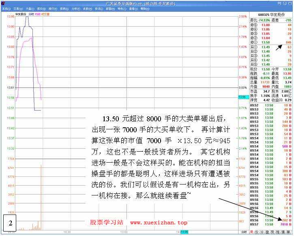
Task: Open the 分析(F) menu
Action: pyautogui.click(x=76, y=9)
